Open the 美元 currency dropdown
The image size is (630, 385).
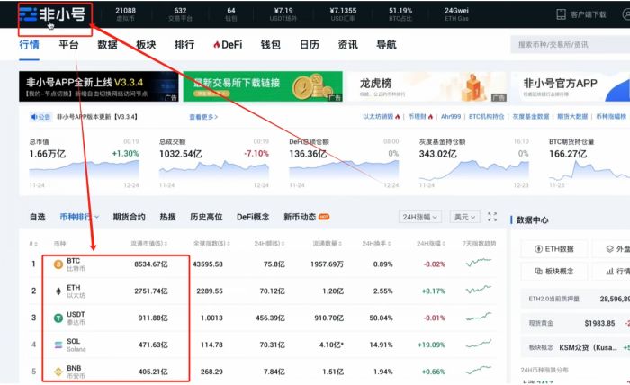tap(464, 217)
